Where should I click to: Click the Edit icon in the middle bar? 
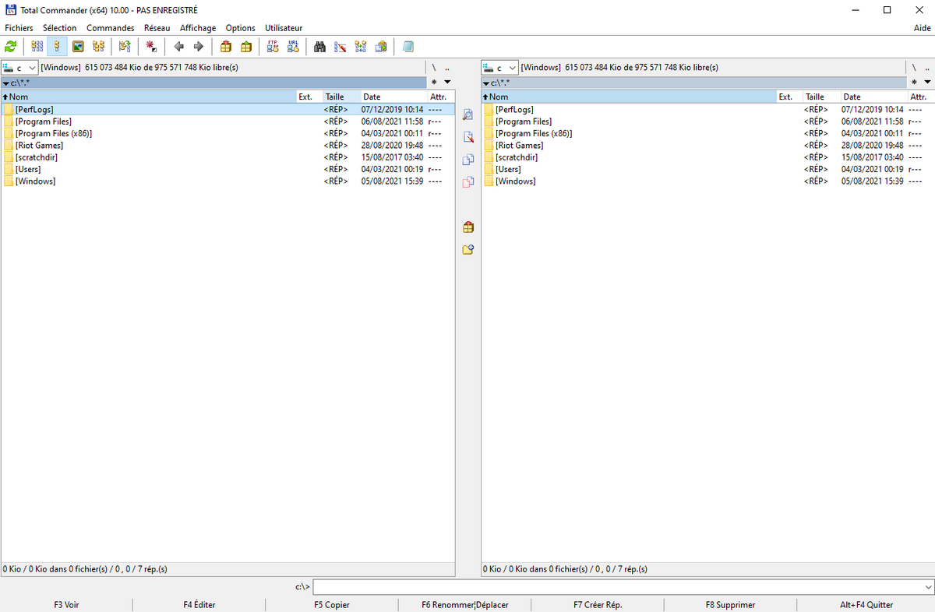coord(468,138)
